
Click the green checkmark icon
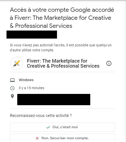pyautogui.click(x=48, y=127)
